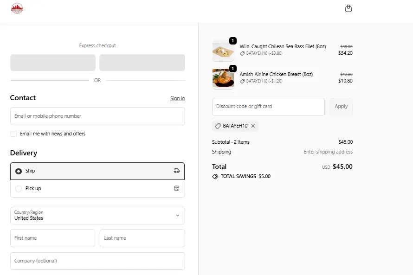This screenshot has width=413, height=275.
Task: Select the Ship delivery radio button
Action: 19,171
